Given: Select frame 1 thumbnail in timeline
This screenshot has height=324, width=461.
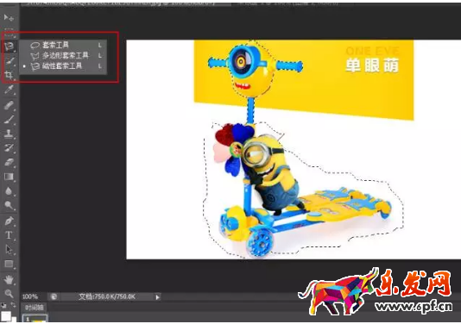Looking at the screenshot, I should [35, 319].
